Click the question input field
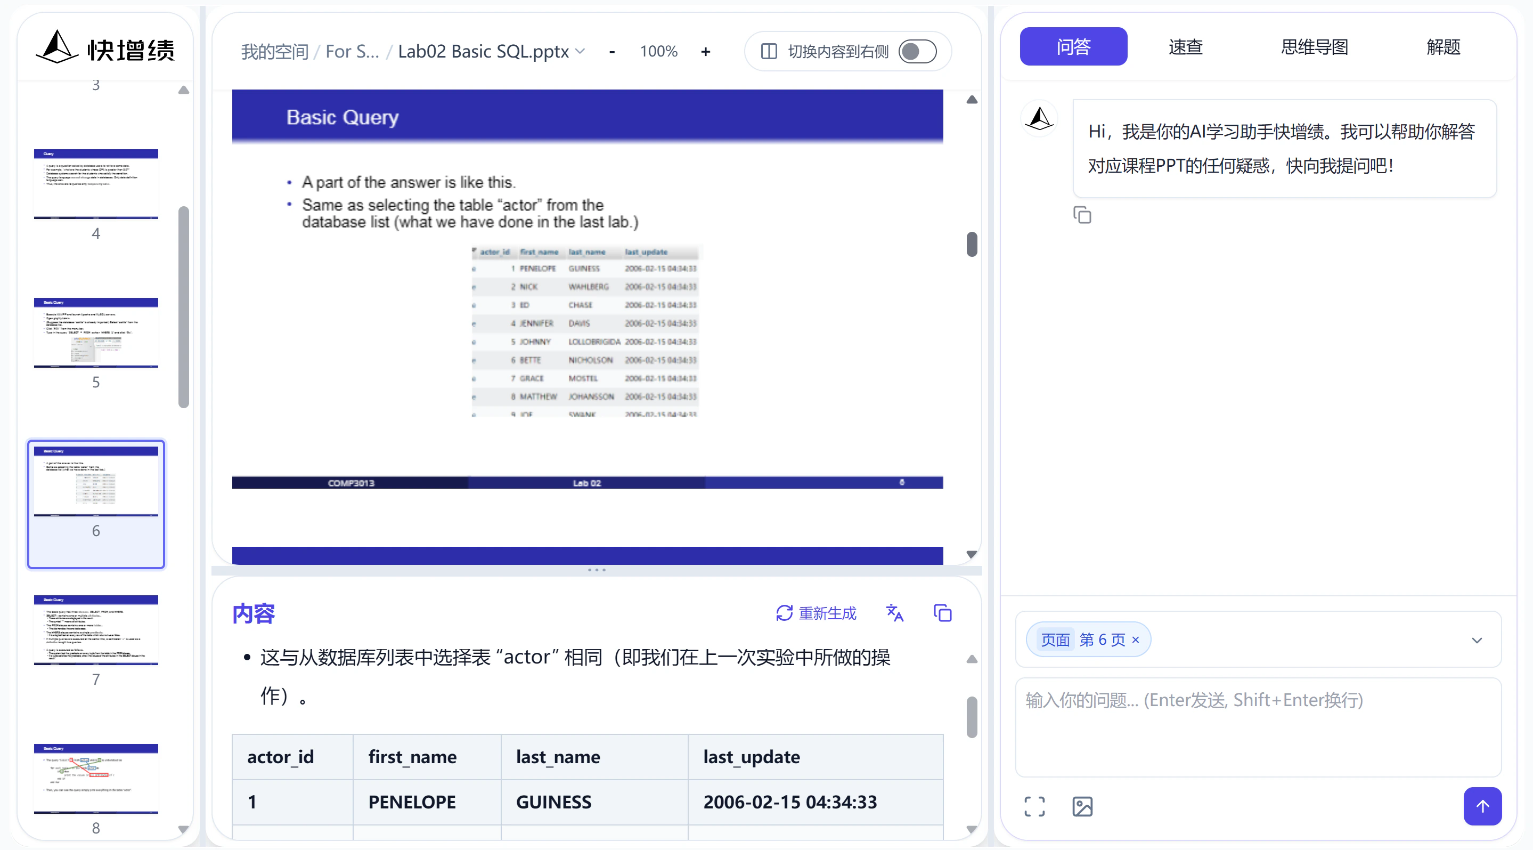 pos(1258,727)
